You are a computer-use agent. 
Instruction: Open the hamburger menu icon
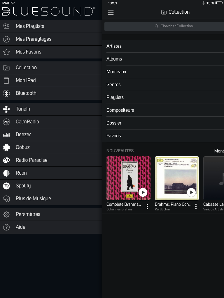click(x=111, y=12)
